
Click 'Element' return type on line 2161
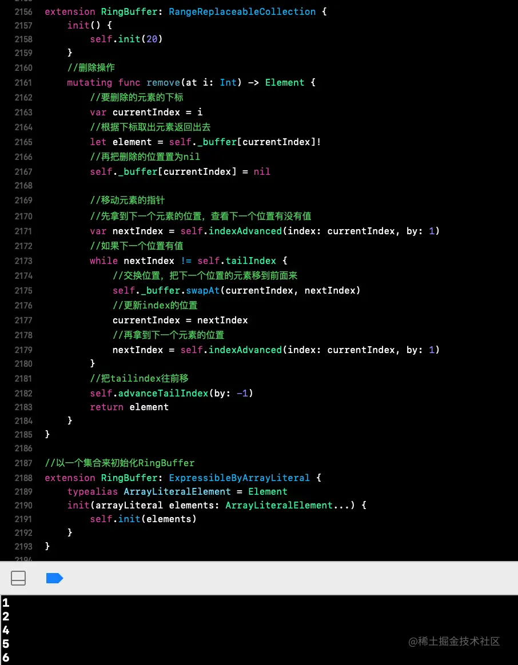285,83
